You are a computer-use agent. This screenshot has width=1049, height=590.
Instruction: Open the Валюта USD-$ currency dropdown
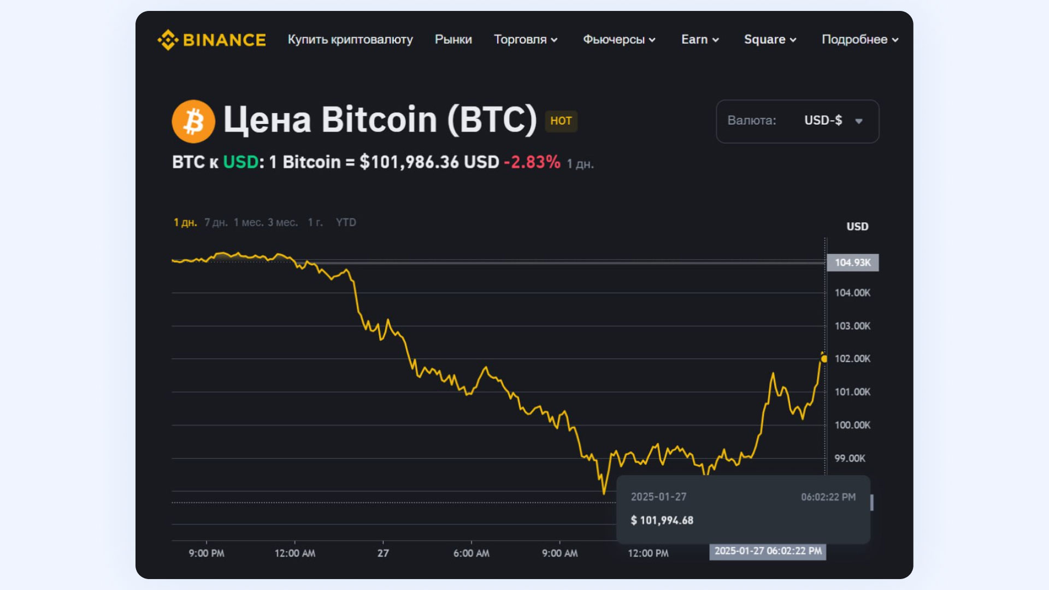(x=797, y=121)
